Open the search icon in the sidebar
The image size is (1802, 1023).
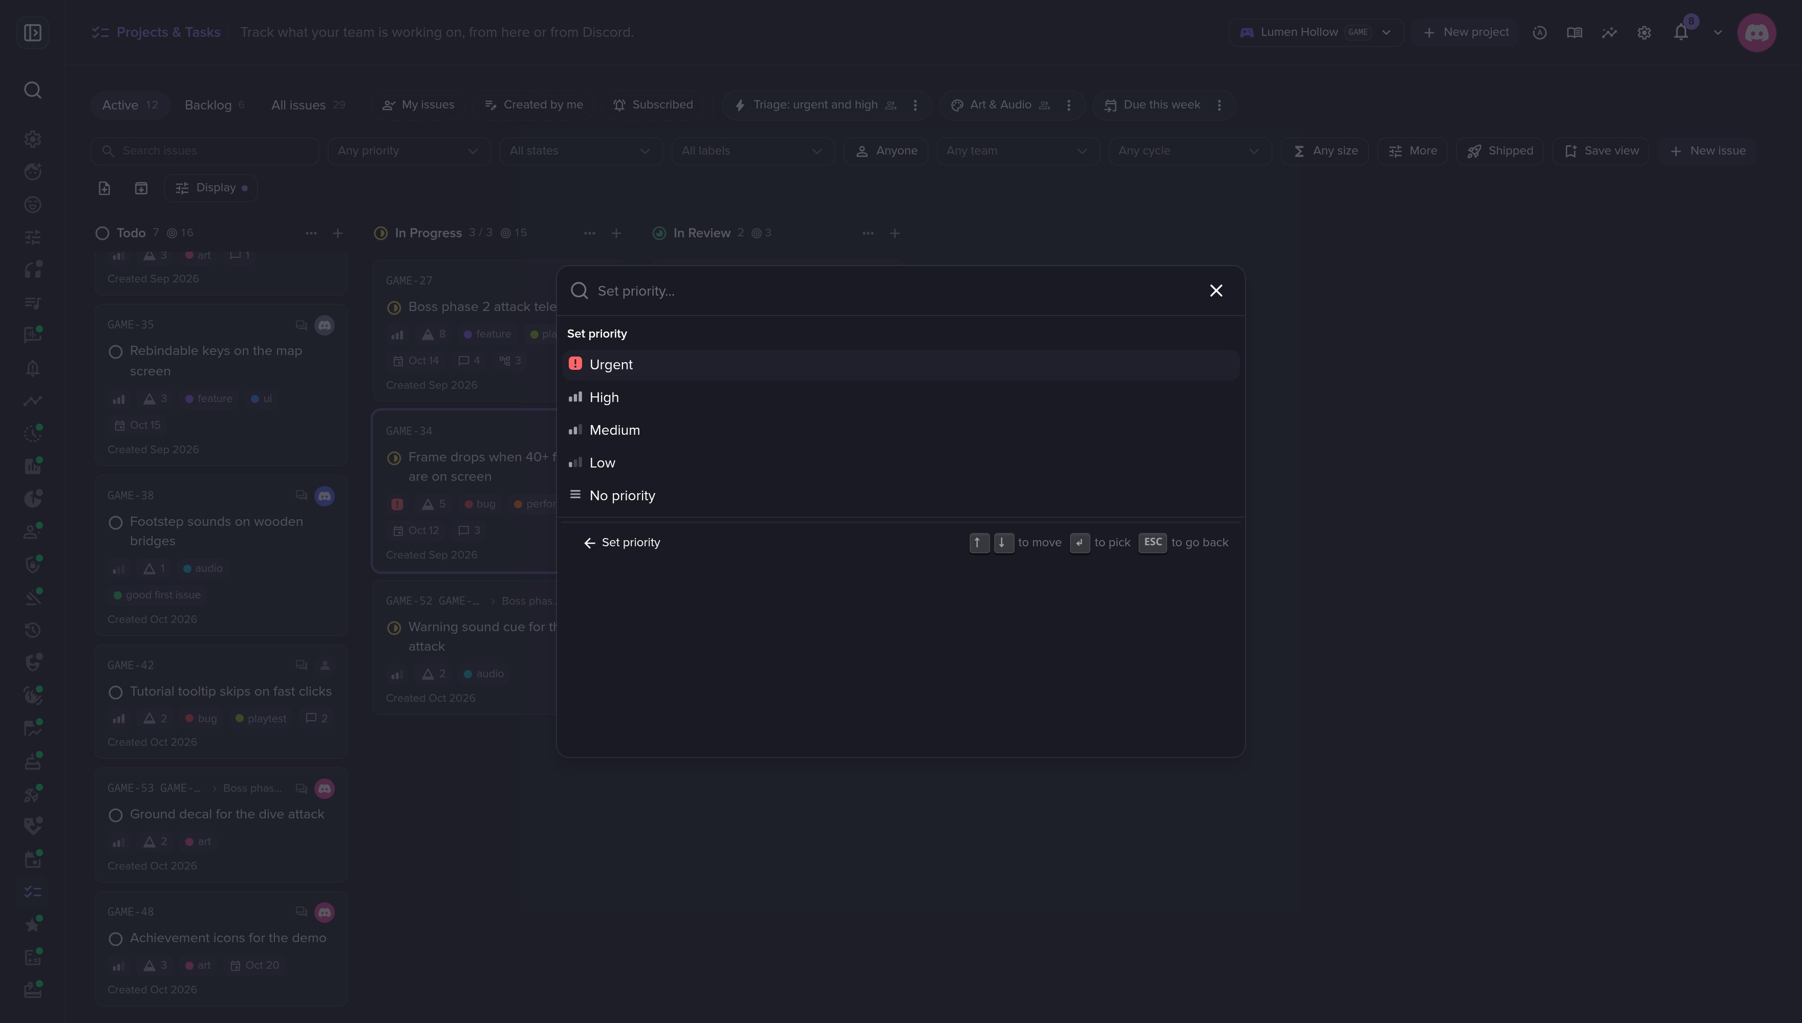click(x=32, y=90)
